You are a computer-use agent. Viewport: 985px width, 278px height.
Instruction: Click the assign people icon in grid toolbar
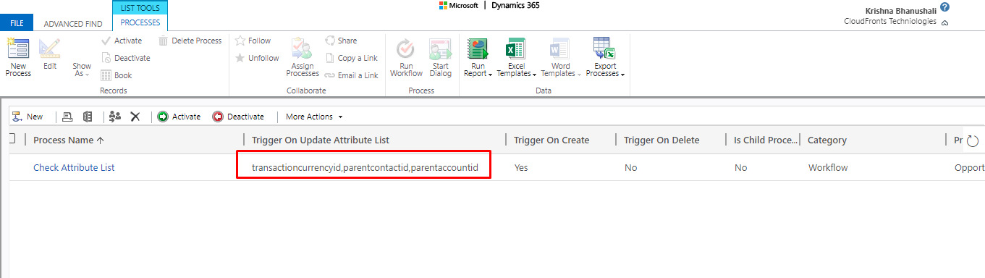point(115,117)
